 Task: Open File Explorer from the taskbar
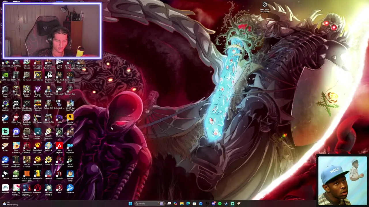click(x=182, y=204)
